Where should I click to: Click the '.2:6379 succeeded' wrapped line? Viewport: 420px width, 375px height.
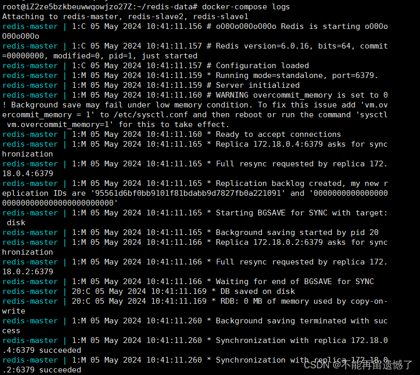(x=41, y=370)
